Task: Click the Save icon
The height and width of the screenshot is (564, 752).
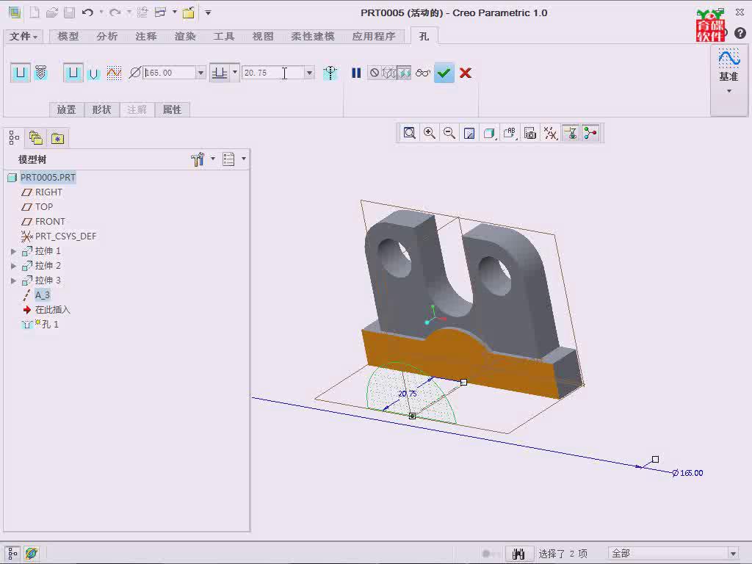Action: 70,12
